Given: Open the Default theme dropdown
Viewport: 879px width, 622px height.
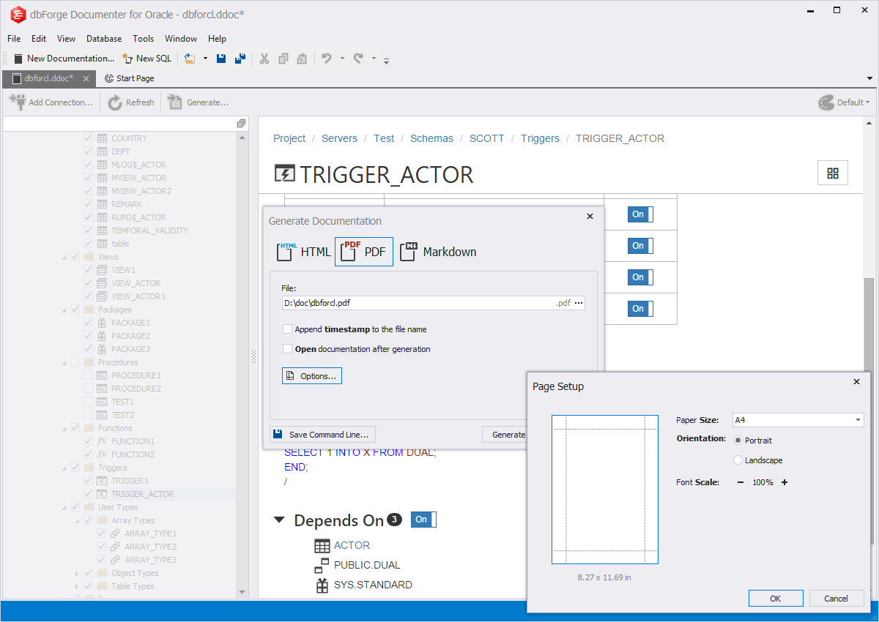Looking at the screenshot, I should [x=845, y=102].
